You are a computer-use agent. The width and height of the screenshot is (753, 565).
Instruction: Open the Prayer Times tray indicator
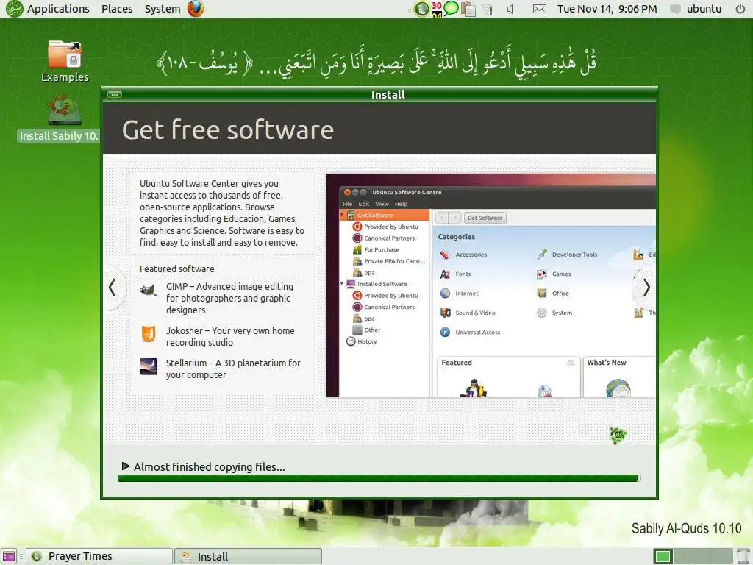pos(421,9)
